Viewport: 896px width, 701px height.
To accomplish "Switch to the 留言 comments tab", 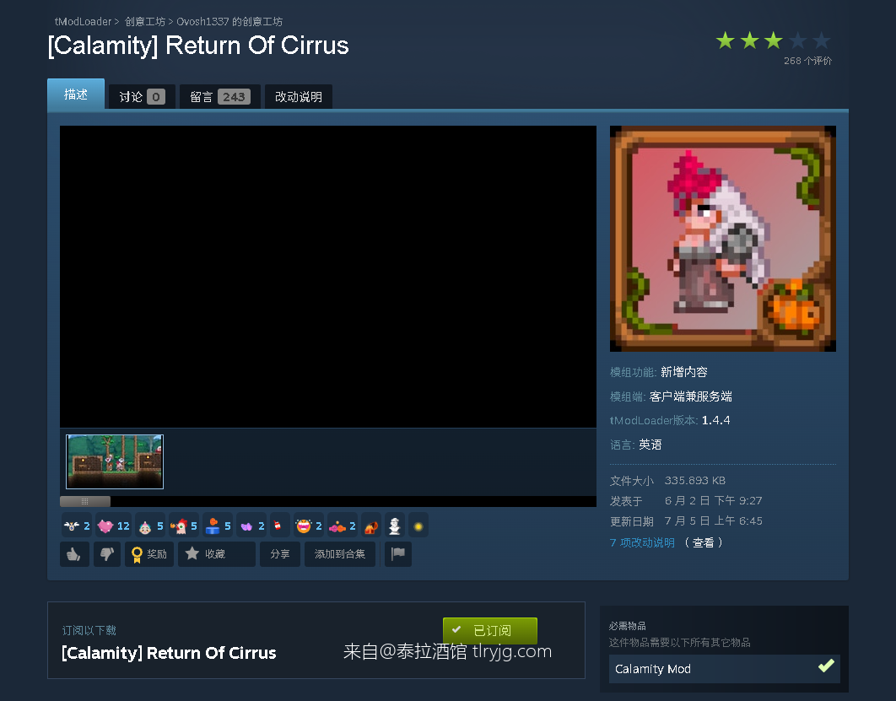I will point(220,96).
